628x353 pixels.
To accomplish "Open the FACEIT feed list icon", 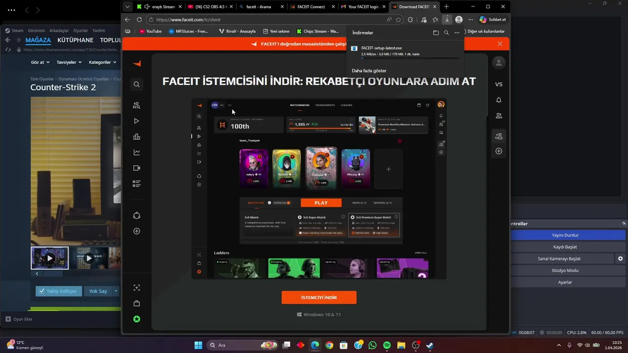I will 136,184.
